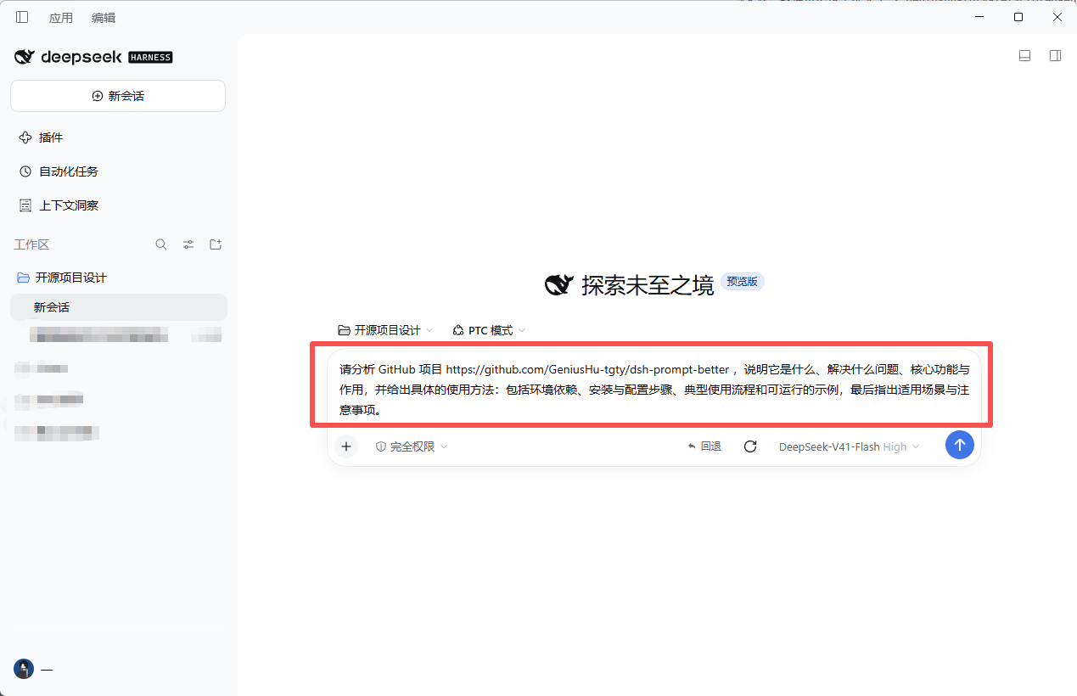Click the 上下文洞察 icon

[x=25, y=205]
